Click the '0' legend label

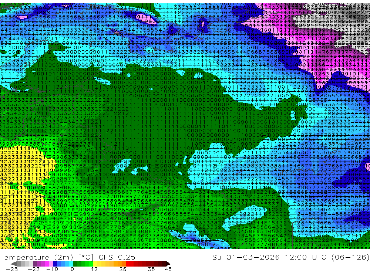(x=72, y=269)
